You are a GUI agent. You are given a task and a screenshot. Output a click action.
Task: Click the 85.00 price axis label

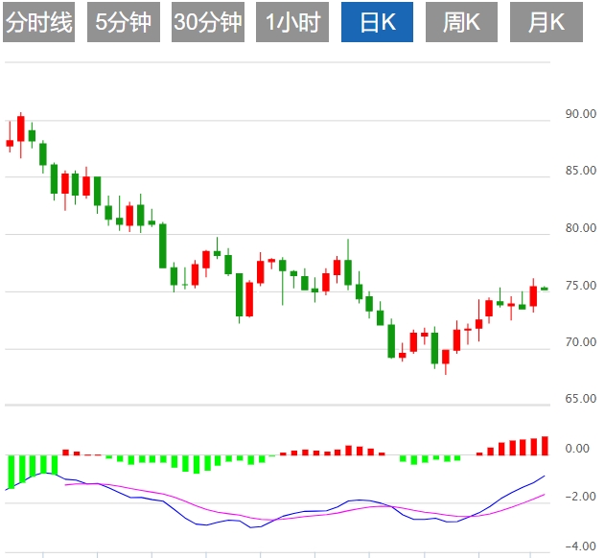click(581, 170)
